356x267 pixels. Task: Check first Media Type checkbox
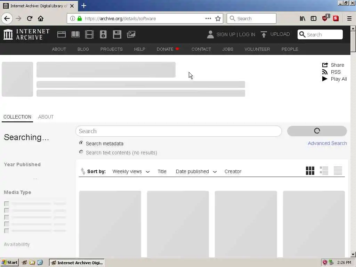click(x=7, y=204)
